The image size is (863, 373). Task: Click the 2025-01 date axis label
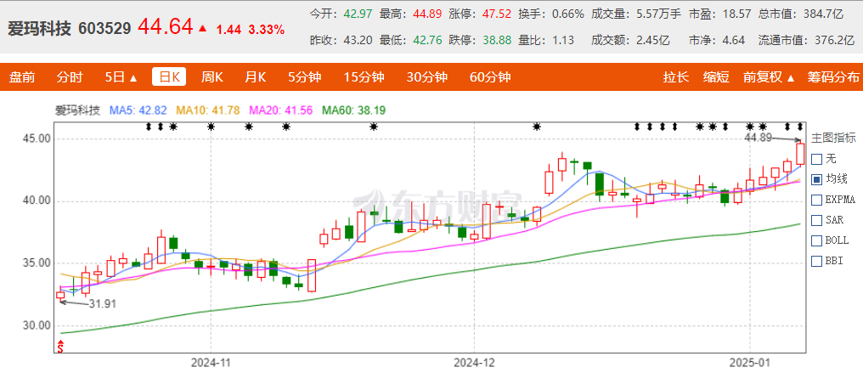pos(749,363)
